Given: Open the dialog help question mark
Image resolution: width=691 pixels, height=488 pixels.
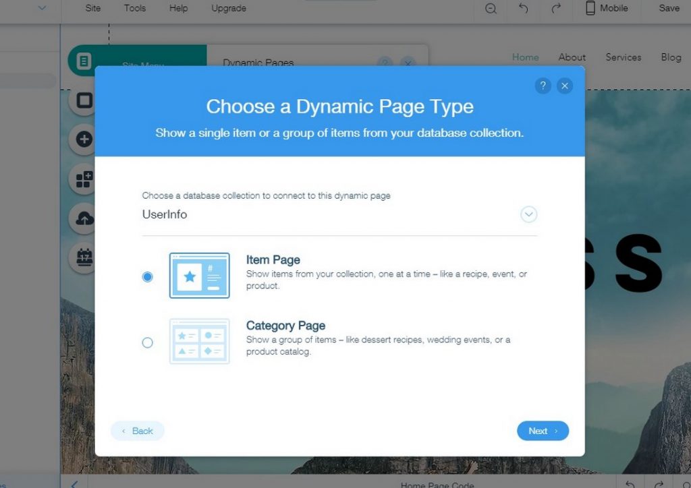Looking at the screenshot, I should pyautogui.click(x=543, y=86).
